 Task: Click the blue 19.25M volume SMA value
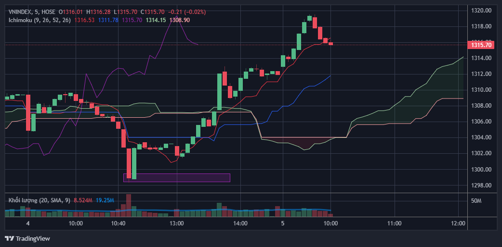105,200
